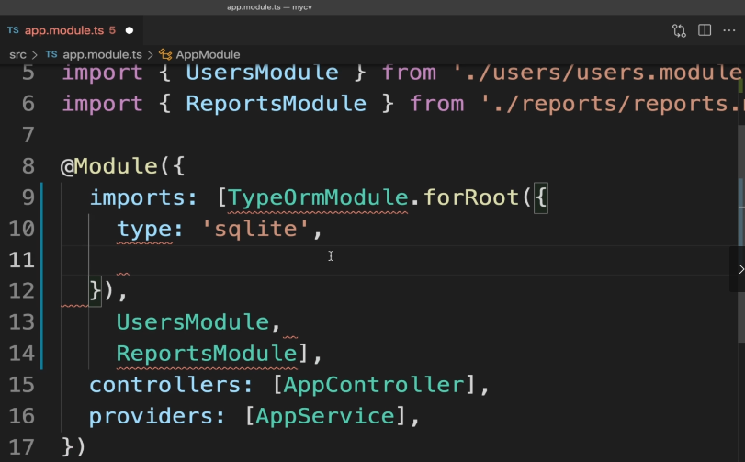Click the app.module.ts breadcrumb

(x=102, y=54)
